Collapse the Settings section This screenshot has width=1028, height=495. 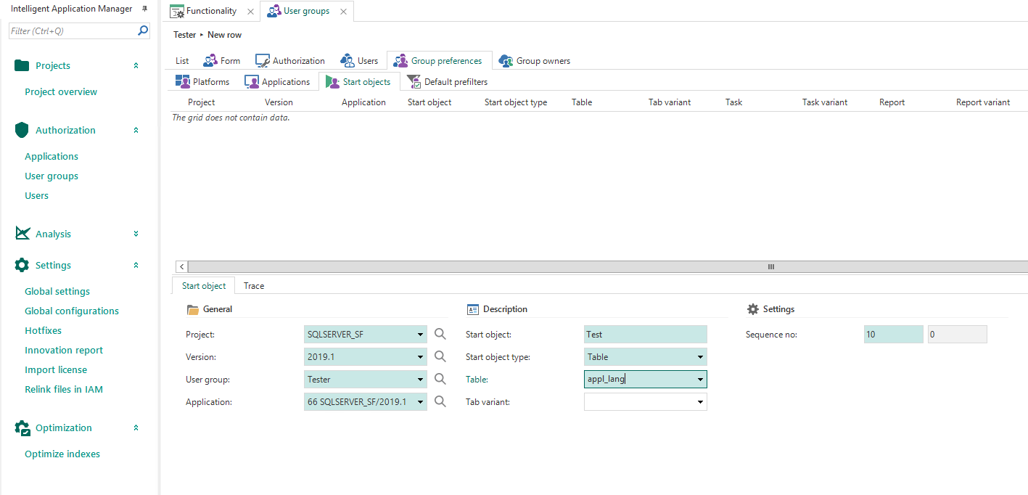[136, 265]
